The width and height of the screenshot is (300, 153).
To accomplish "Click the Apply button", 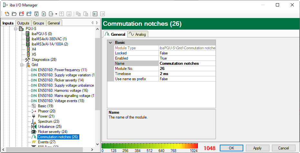I will [257, 148].
